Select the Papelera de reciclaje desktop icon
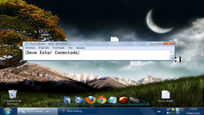204x115 pixels. pyautogui.click(x=13, y=97)
